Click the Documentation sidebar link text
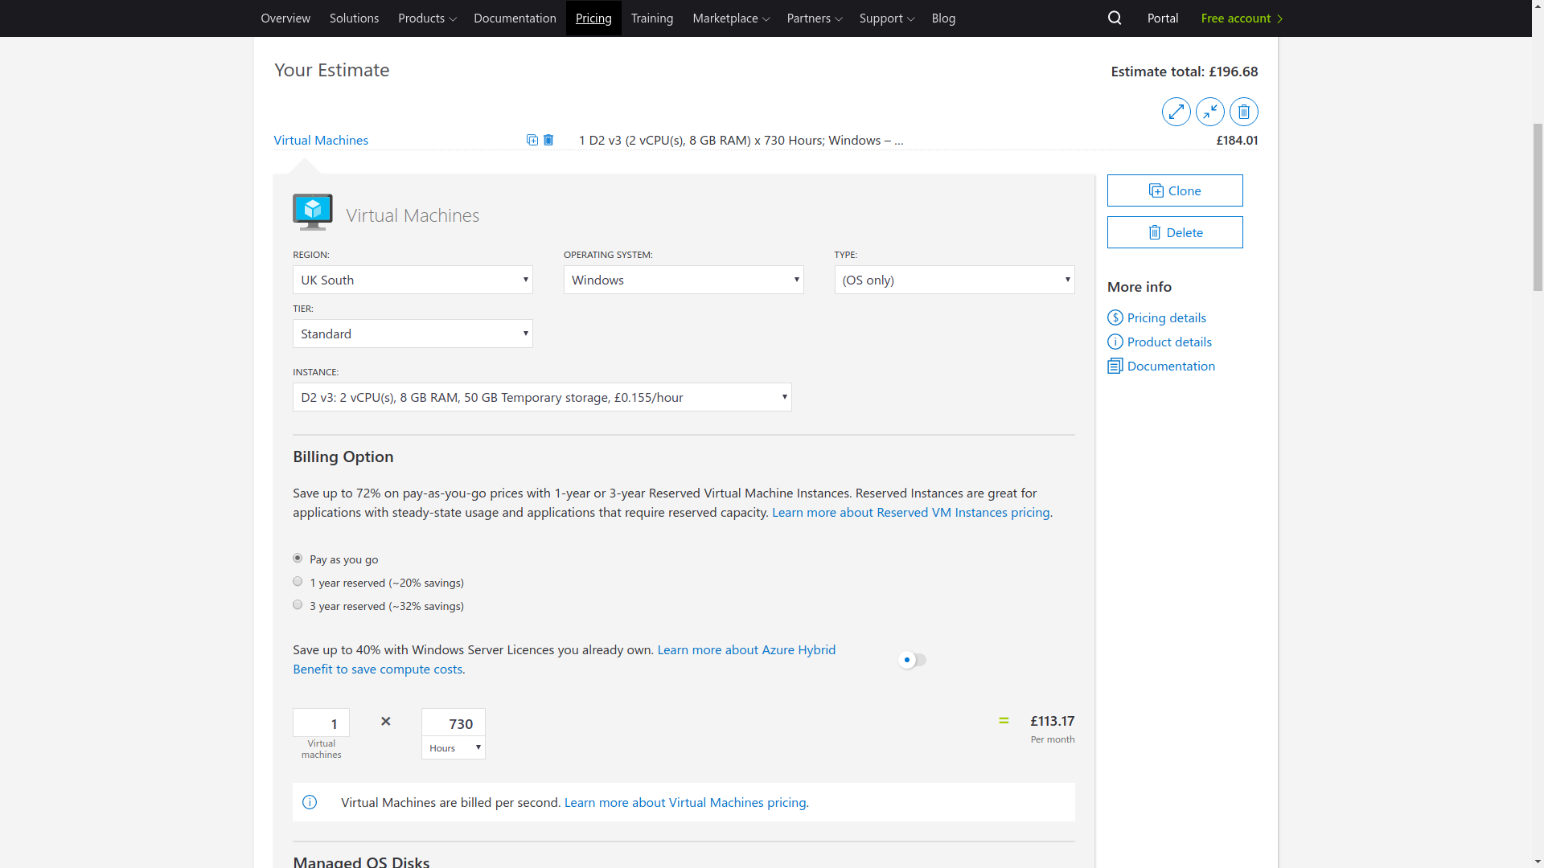This screenshot has width=1544, height=868. click(1171, 366)
